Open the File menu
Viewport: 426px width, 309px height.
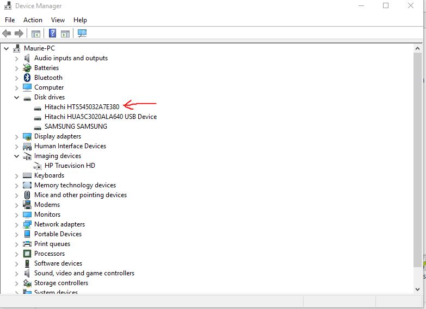pyautogui.click(x=10, y=20)
